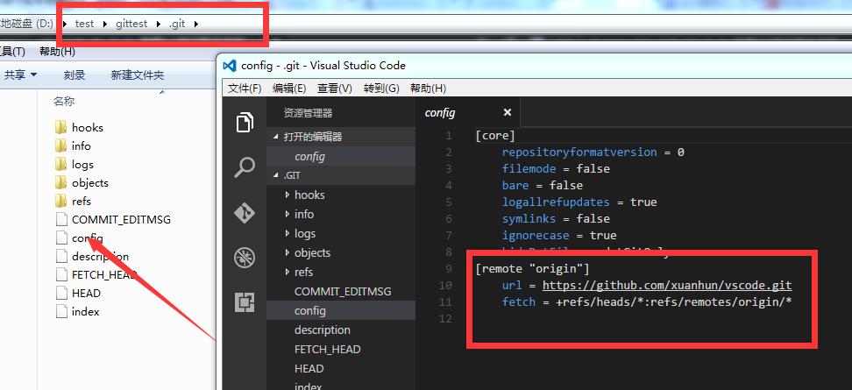The width and height of the screenshot is (852, 390).
Task: Open the 文件(F) menu in VS Code
Action: click(245, 88)
